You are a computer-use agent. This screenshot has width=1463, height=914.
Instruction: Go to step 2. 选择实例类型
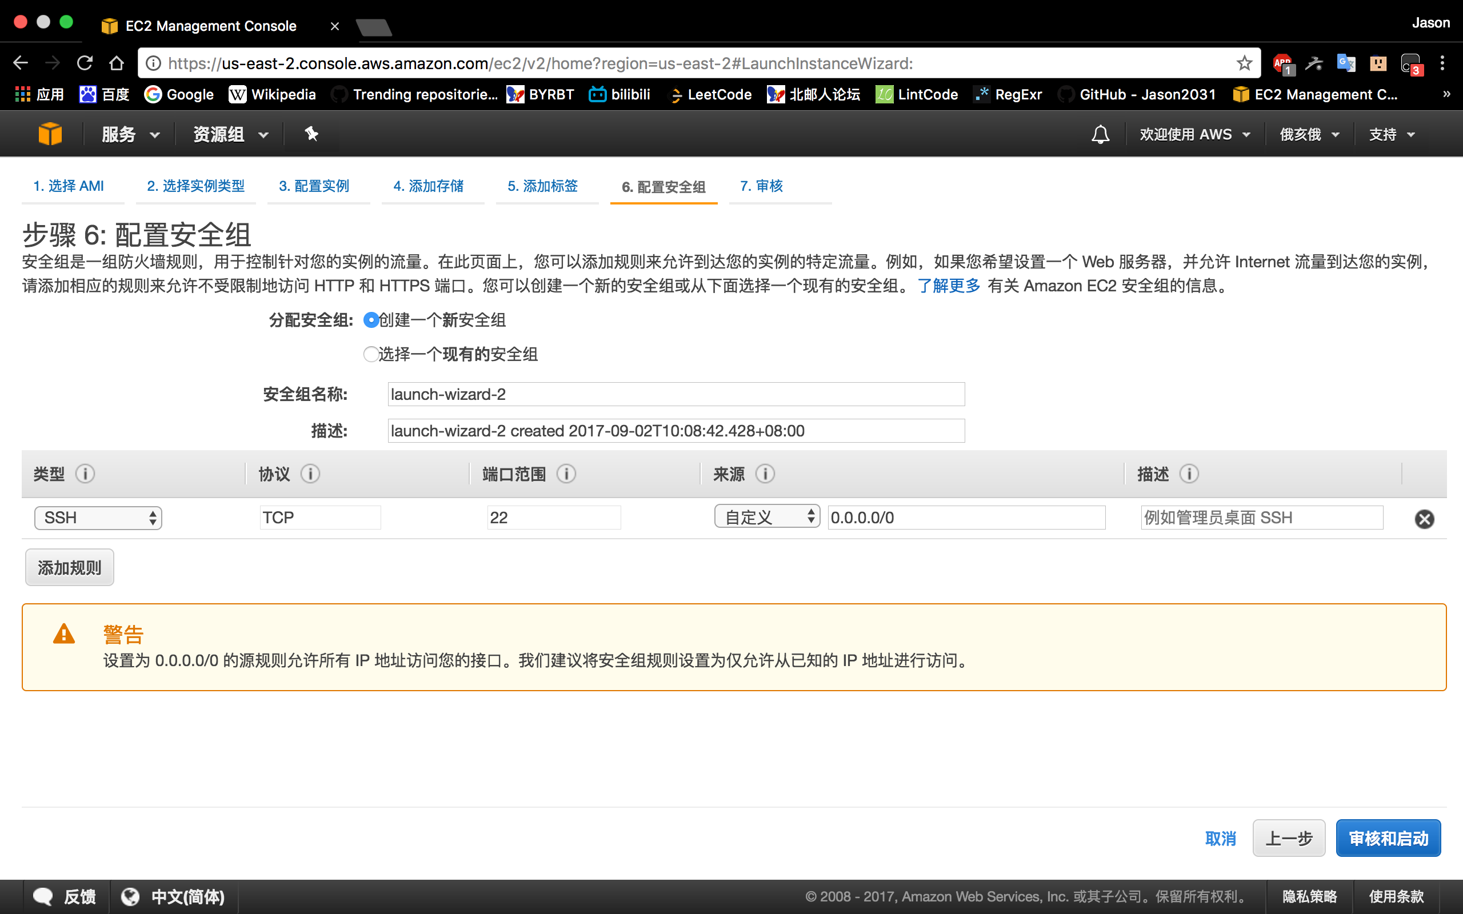[196, 186]
